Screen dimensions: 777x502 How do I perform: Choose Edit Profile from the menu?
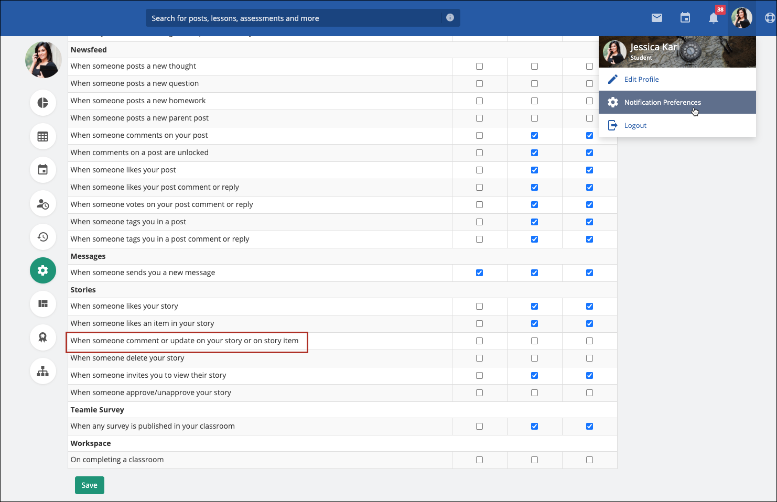point(641,80)
